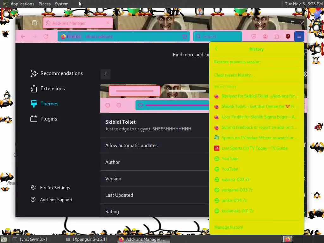Click the Recommendations sparkle icon

coord(34,73)
